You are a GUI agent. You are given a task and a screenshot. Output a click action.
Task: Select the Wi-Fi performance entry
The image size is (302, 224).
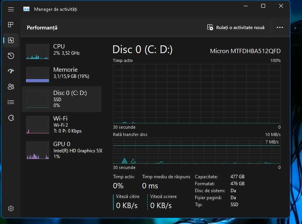pos(62,124)
